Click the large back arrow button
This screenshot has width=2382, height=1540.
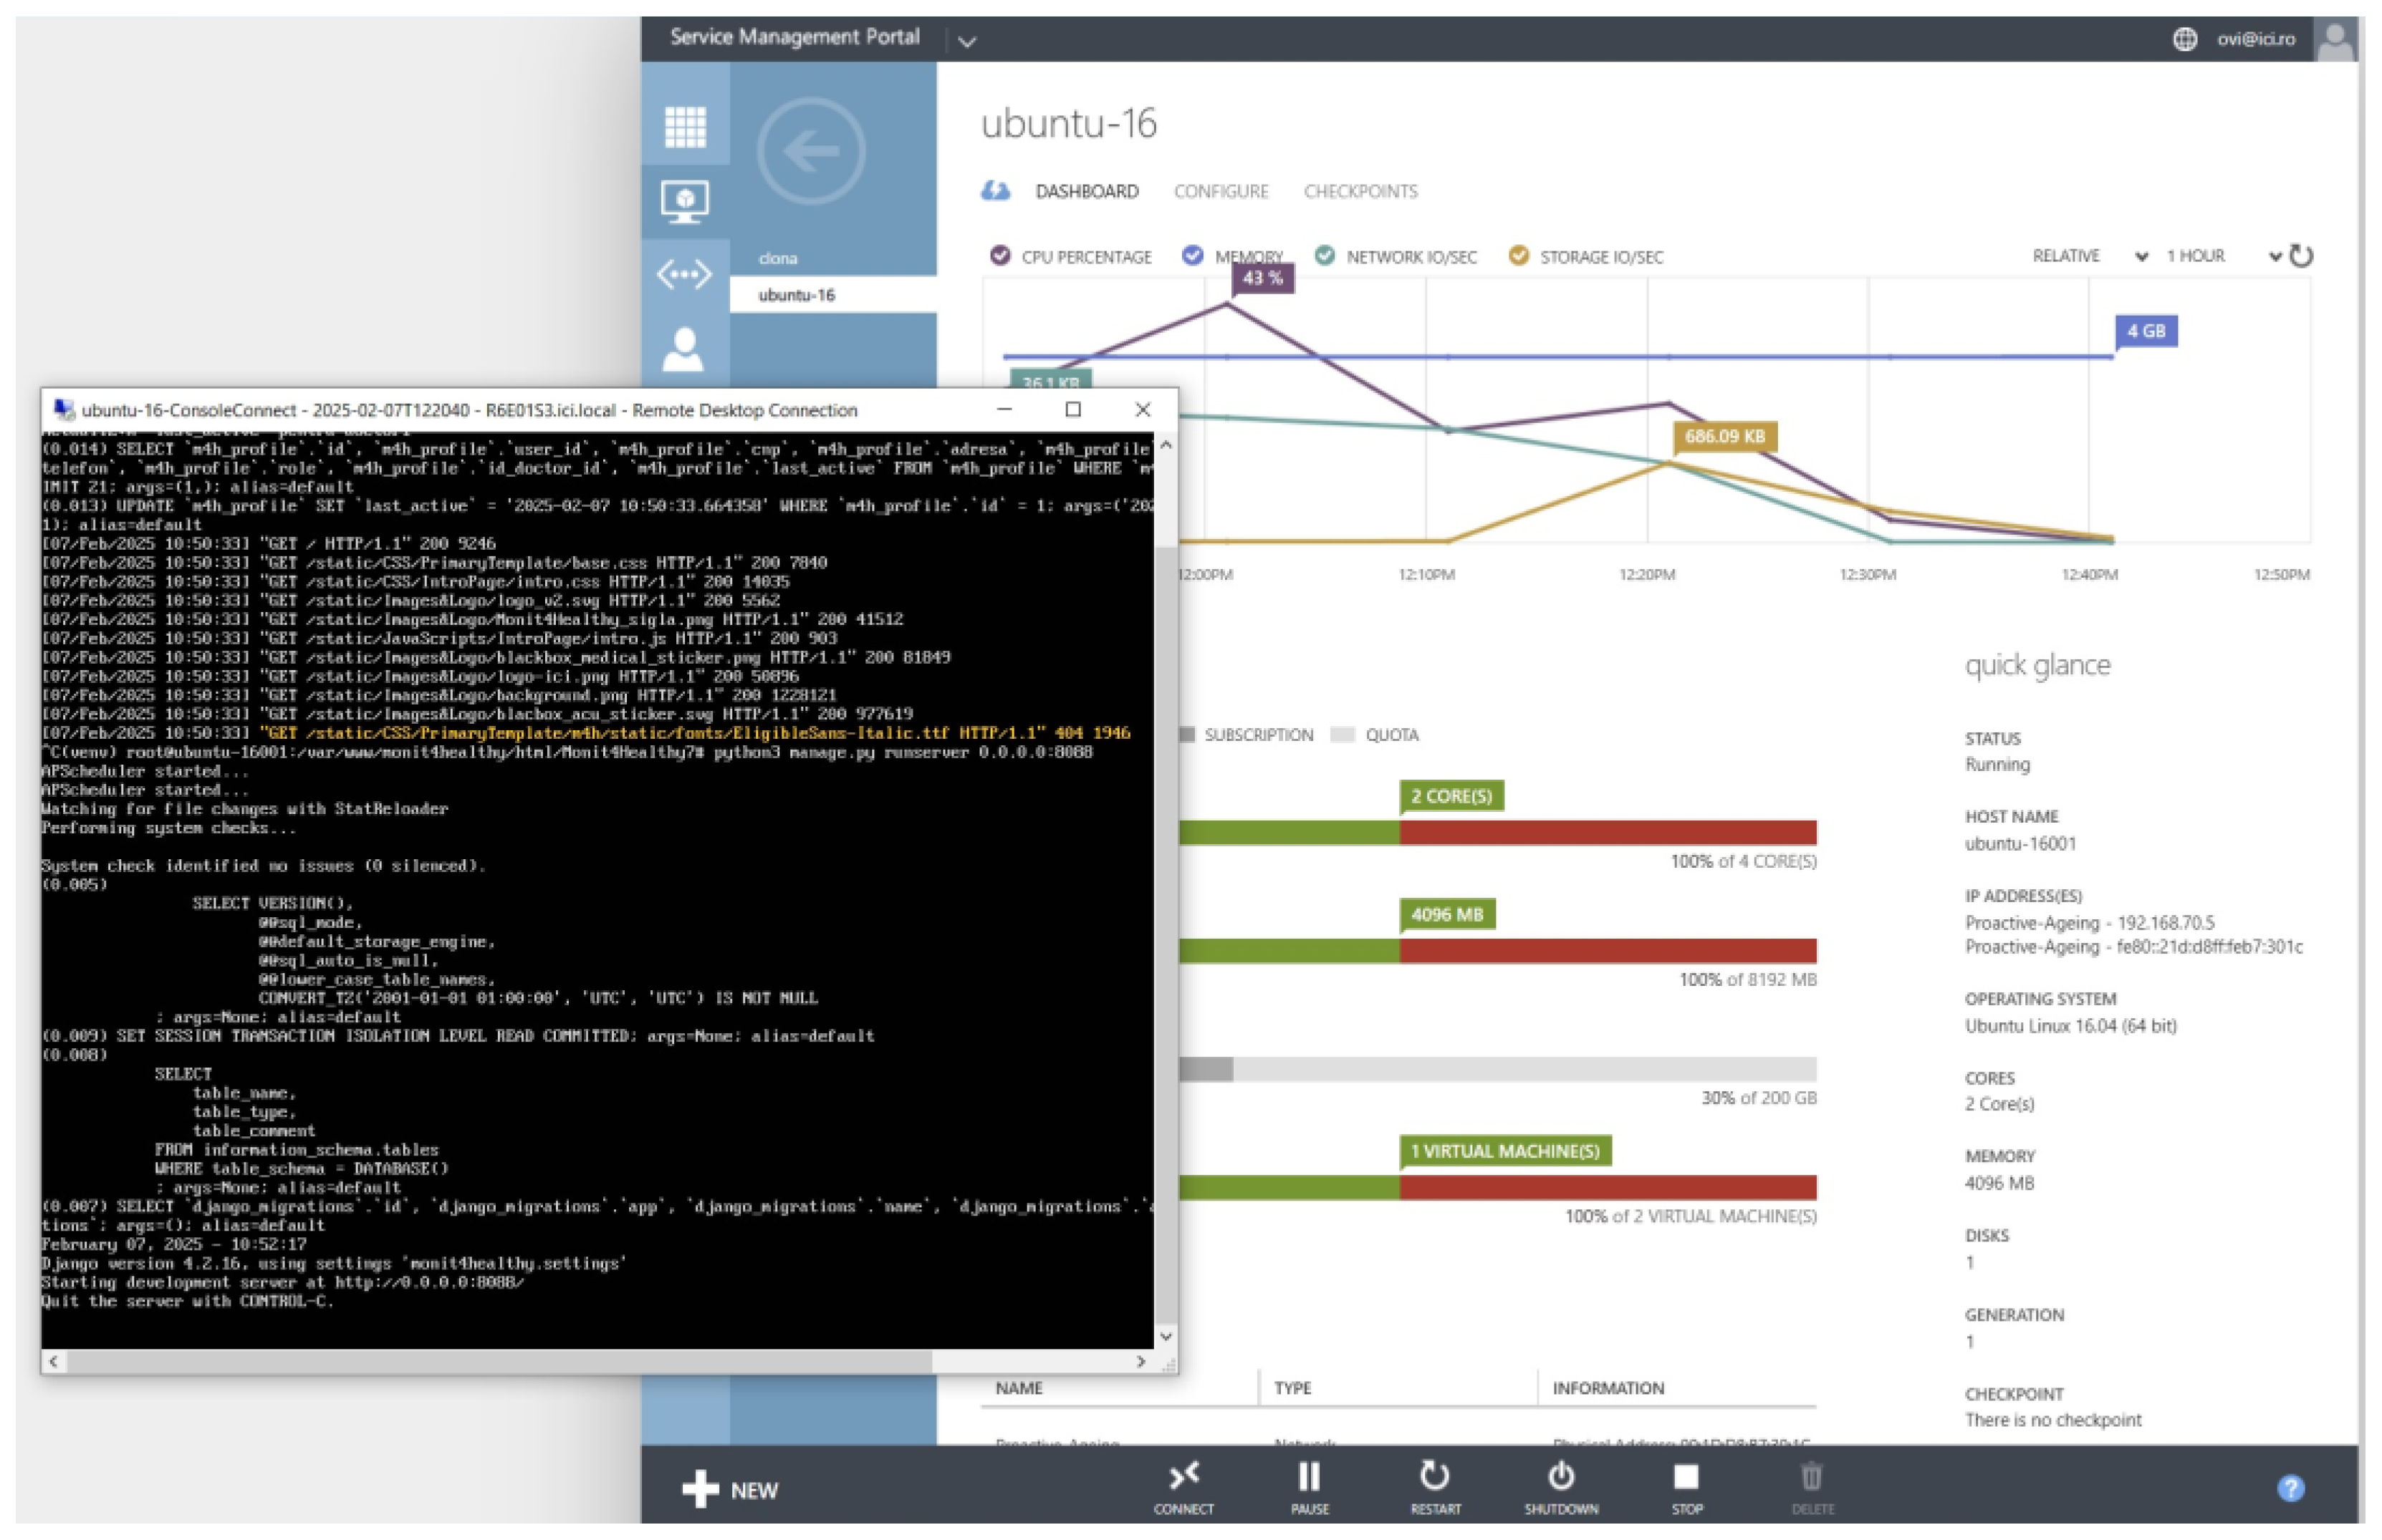[x=810, y=152]
